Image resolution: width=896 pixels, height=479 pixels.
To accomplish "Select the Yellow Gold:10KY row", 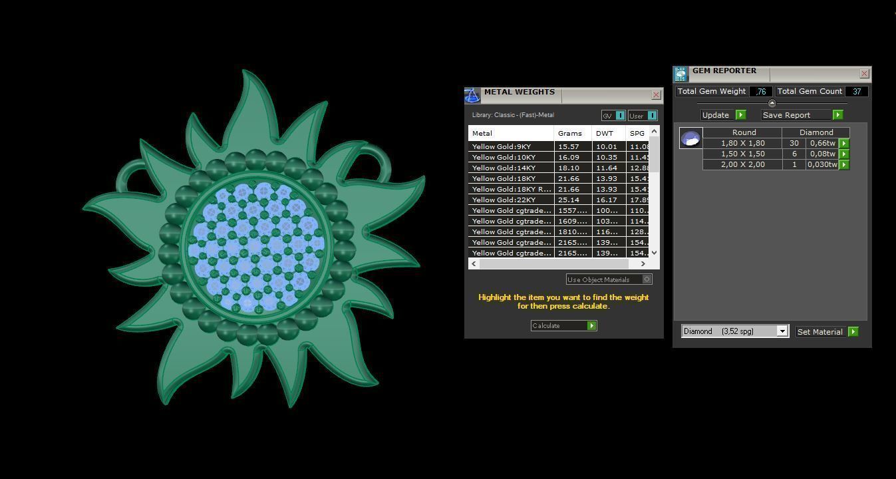I will pos(559,157).
